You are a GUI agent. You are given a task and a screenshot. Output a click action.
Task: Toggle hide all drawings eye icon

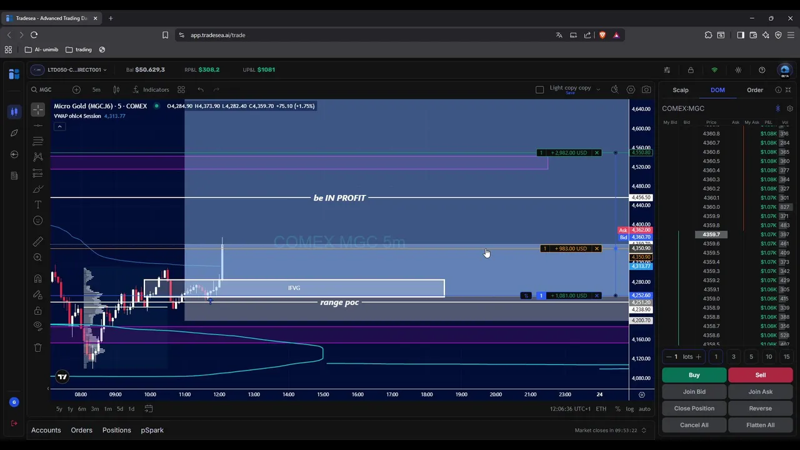38,326
